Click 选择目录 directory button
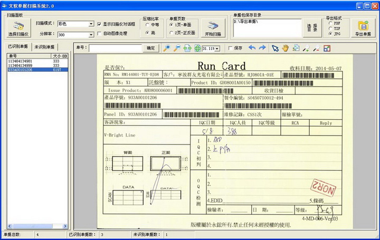This screenshot has width=380, height=240. click(312, 28)
